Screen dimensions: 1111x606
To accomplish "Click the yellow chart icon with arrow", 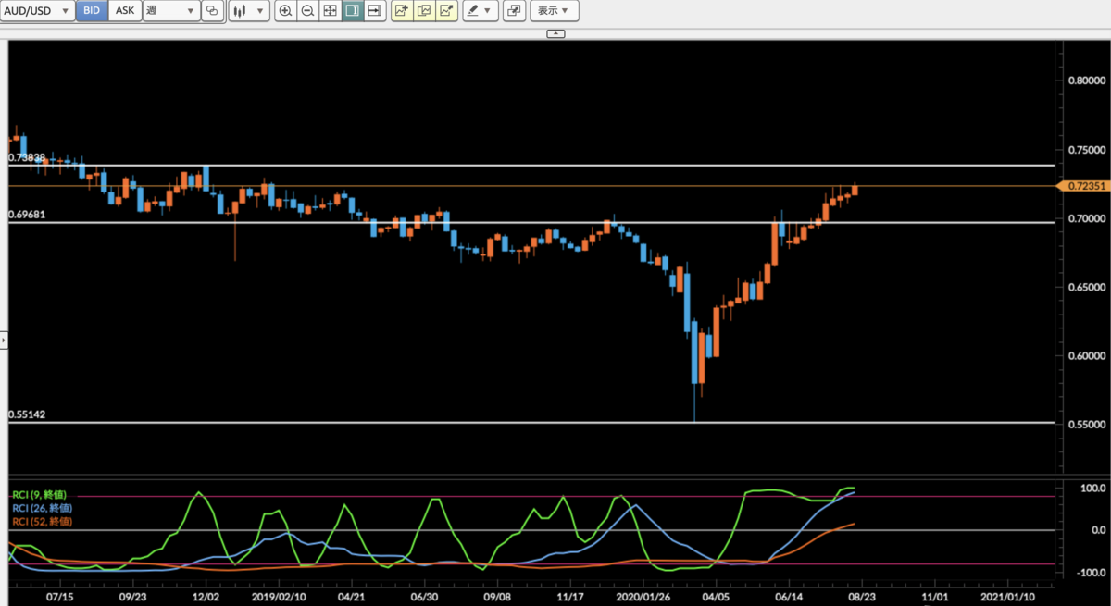I will click(x=446, y=11).
